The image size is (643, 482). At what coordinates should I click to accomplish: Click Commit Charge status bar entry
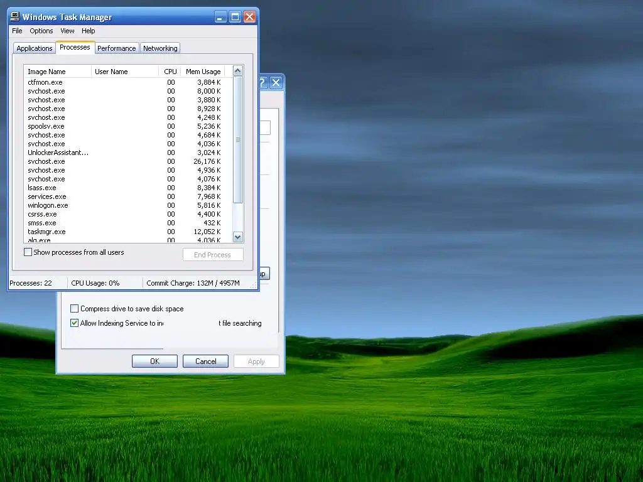pyautogui.click(x=193, y=283)
